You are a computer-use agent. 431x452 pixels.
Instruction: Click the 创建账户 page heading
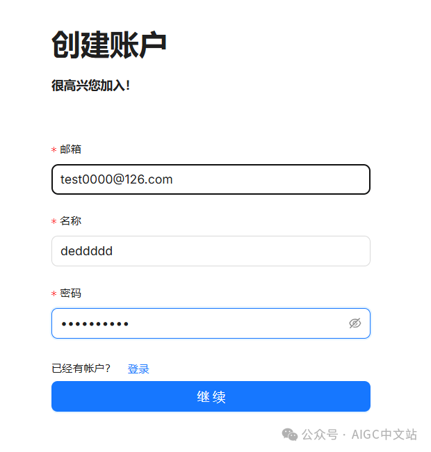(109, 45)
